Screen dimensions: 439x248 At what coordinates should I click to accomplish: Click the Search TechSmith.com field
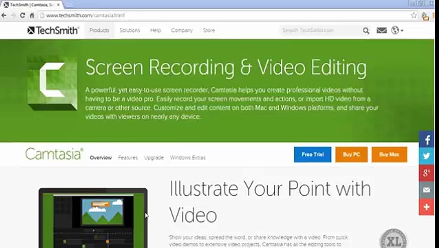coord(321,30)
